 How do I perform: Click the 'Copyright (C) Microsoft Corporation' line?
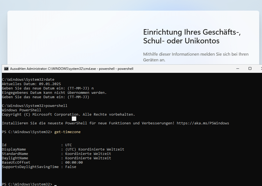tap(68, 114)
